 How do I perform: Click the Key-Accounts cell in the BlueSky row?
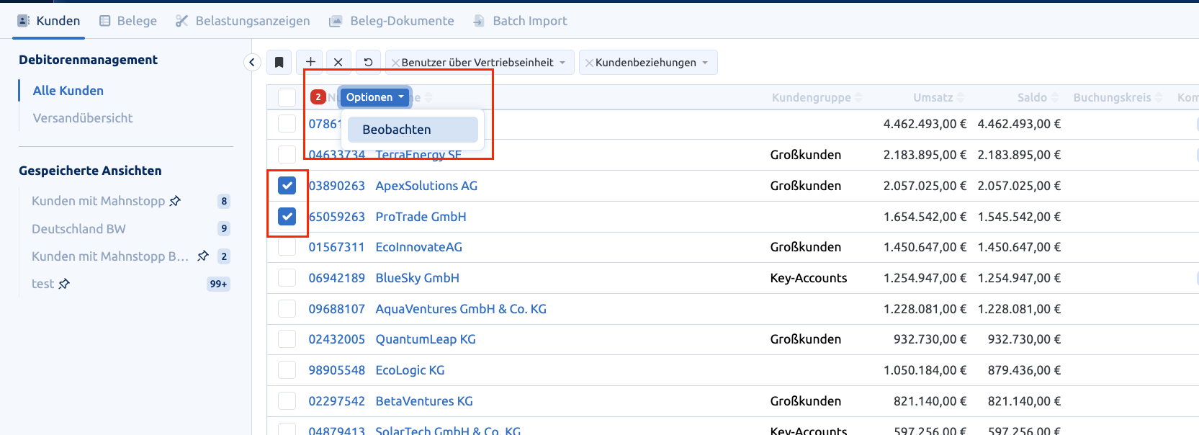click(x=809, y=278)
